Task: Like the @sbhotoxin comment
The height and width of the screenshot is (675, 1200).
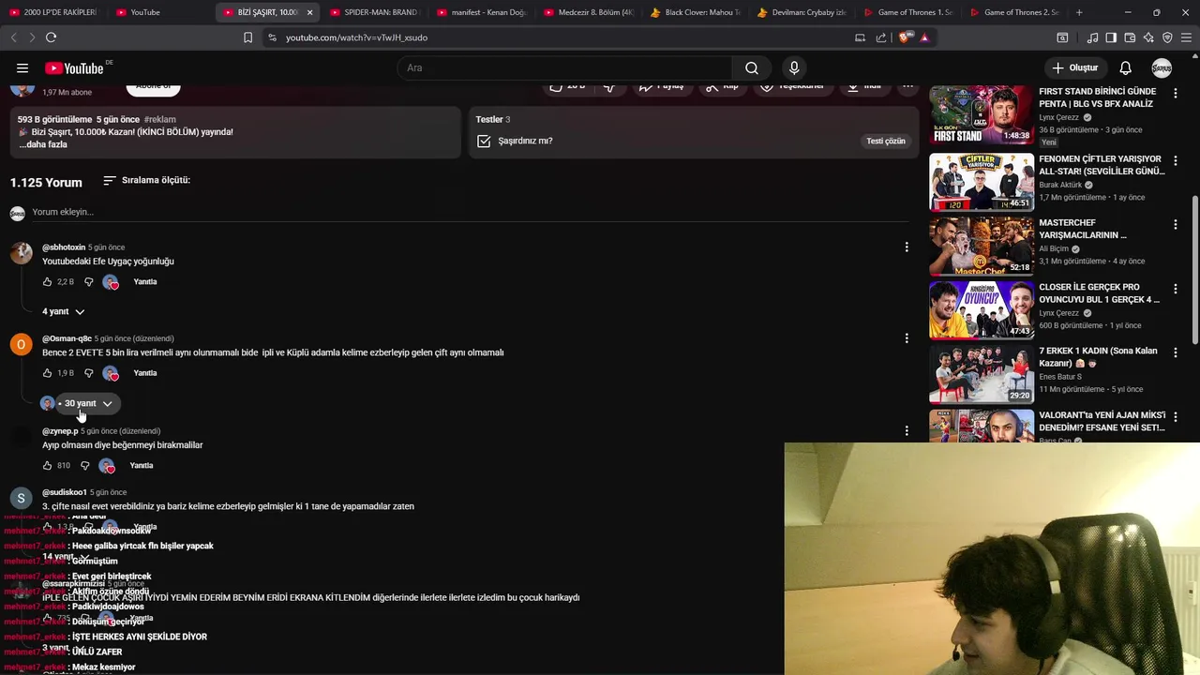Action: 47,282
